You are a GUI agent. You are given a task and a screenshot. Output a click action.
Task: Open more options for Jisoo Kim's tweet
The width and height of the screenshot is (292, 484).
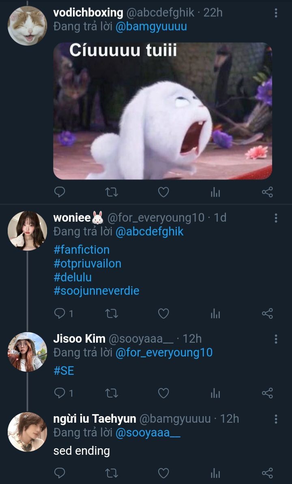[276, 339]
